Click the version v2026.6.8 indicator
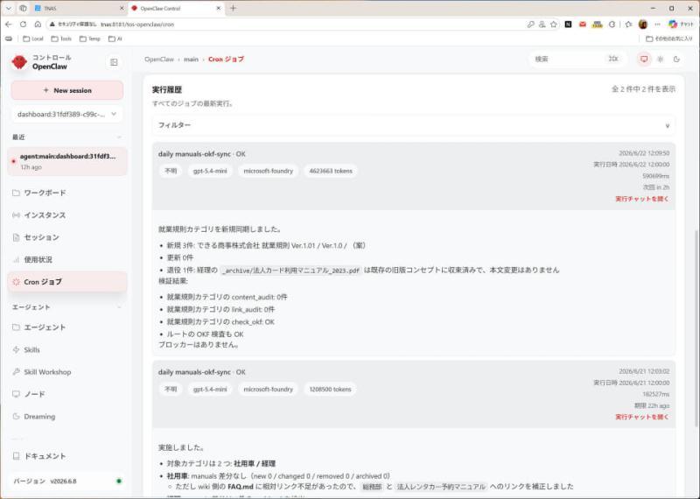This screenshot has width=700, height=499. (67, 481)
